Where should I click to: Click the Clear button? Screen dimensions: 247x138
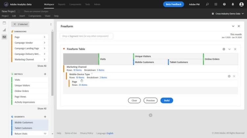pos(134,101)
